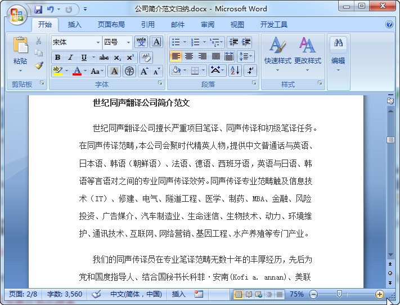The image size is (400, 305).
Task: Apply bulleted list
Action: 176,42
